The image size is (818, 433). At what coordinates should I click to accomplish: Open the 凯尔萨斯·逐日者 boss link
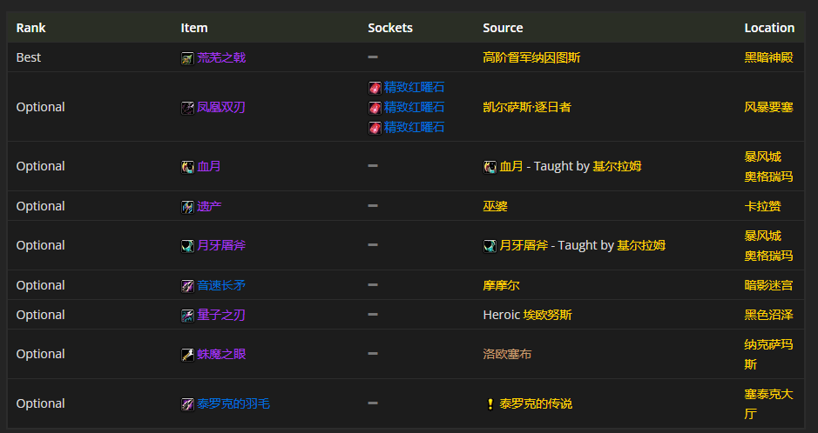526,107
